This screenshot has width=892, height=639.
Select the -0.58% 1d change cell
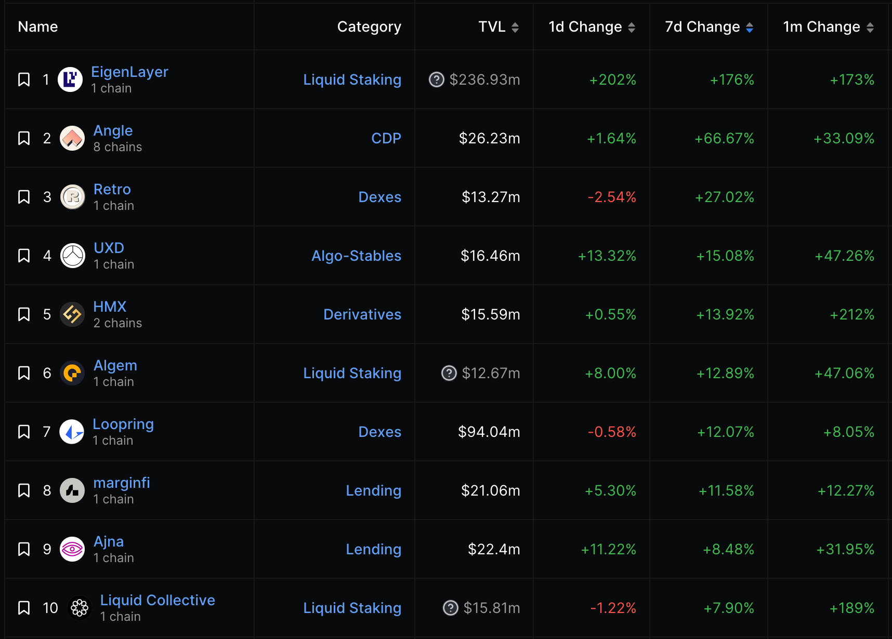pos(612,432)
